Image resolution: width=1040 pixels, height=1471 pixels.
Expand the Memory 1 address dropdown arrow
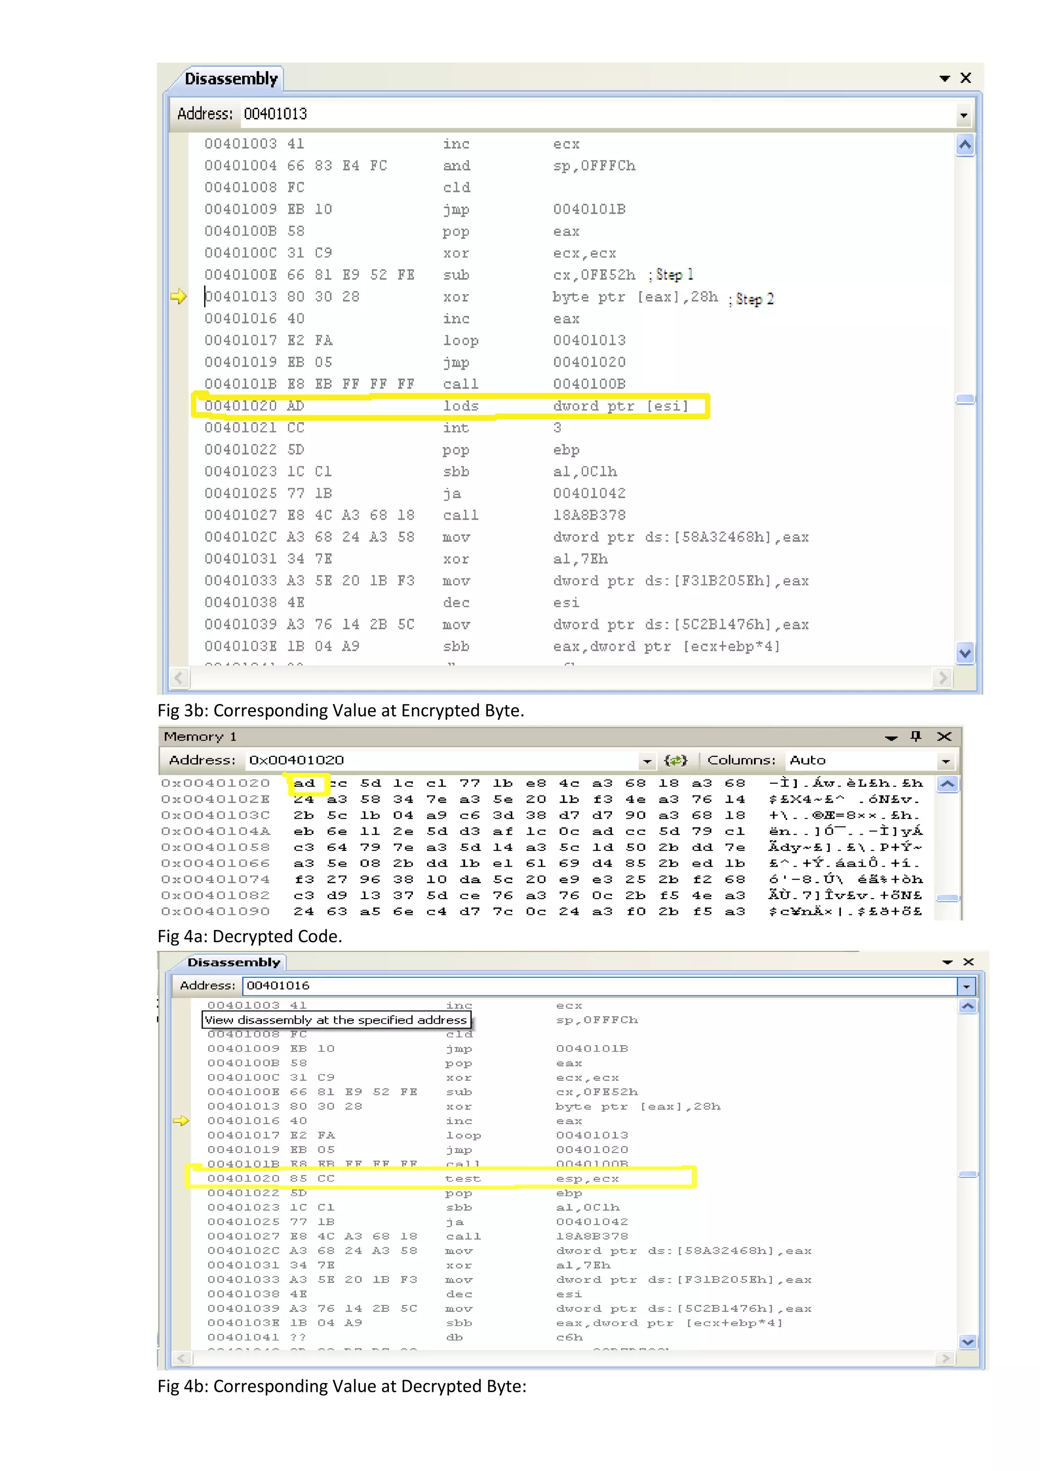[x=647, y=761]
